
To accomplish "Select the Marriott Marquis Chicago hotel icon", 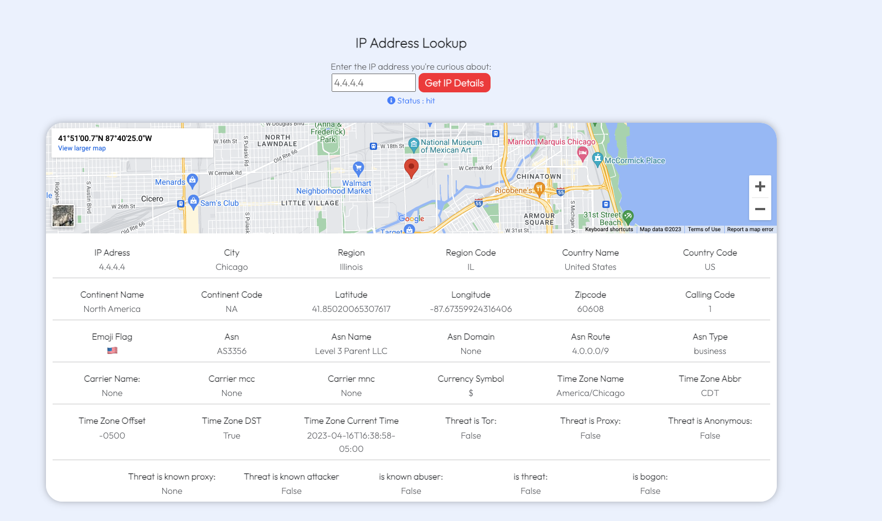I will coord(582,154).
